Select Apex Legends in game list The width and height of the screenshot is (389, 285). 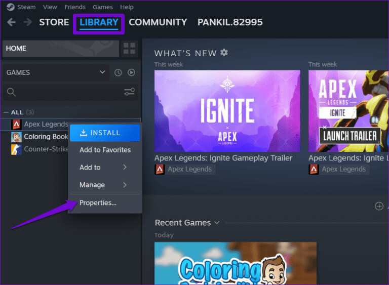click(x=46, y=124)
